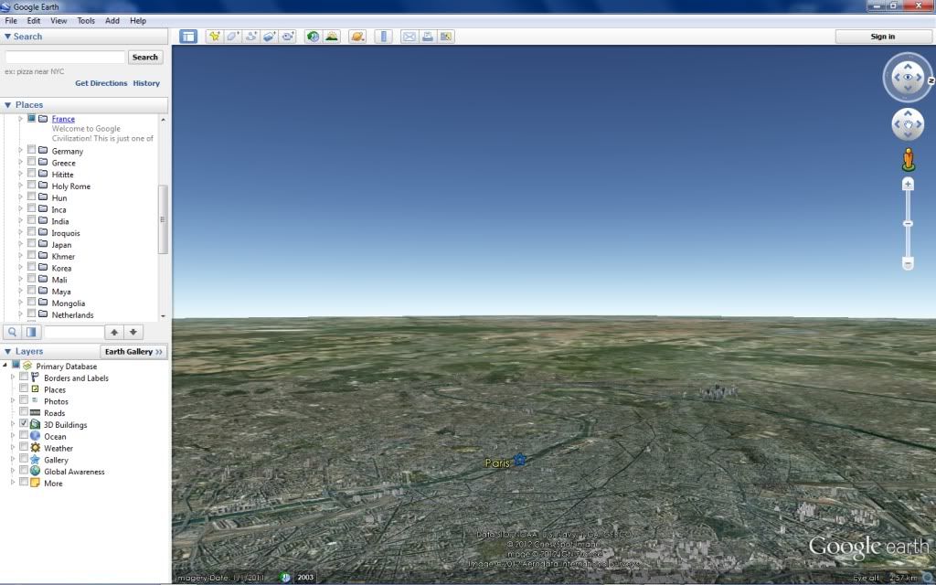This screenshot has width=936, height=585.
Task: Check the India folder checkbox
Action: point(32,220)
